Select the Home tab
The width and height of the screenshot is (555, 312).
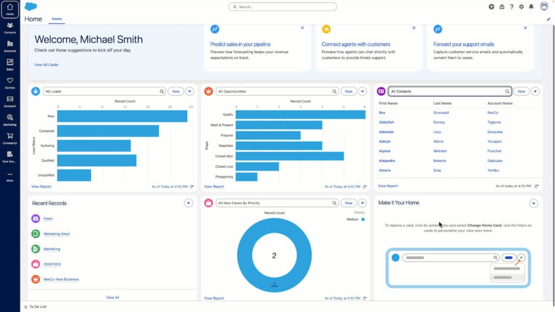tap(56, 19)
